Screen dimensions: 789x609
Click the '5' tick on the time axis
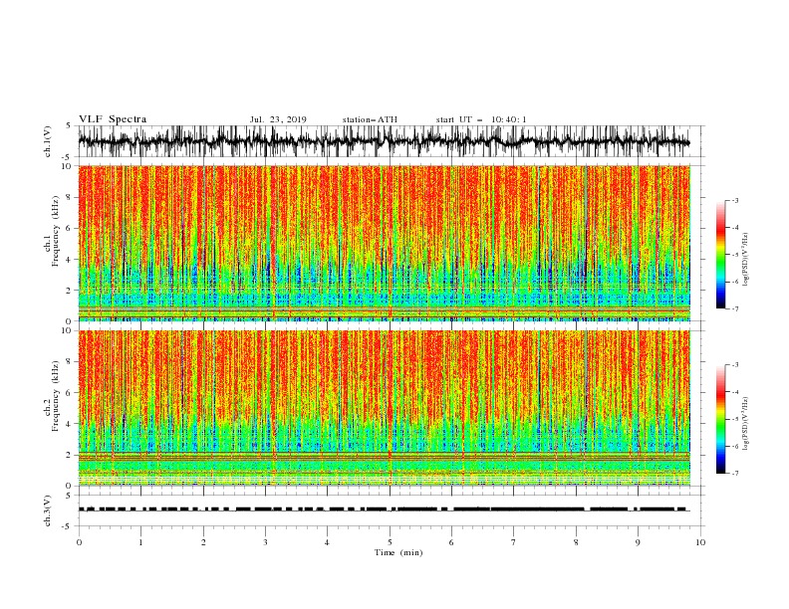[x=390, y=542]
